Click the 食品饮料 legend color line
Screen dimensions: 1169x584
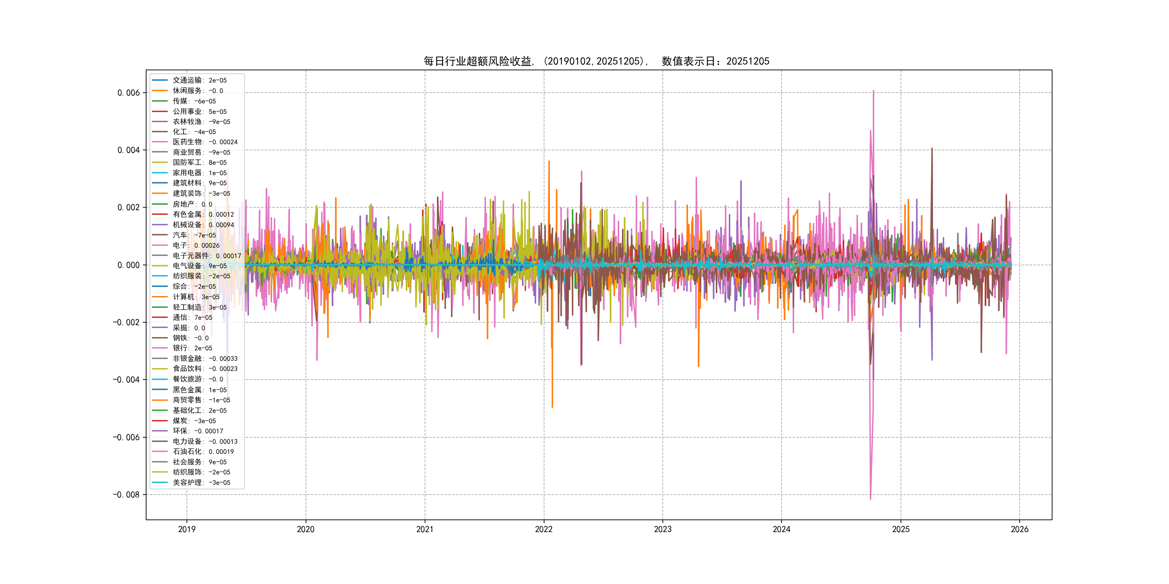[160, 369]
